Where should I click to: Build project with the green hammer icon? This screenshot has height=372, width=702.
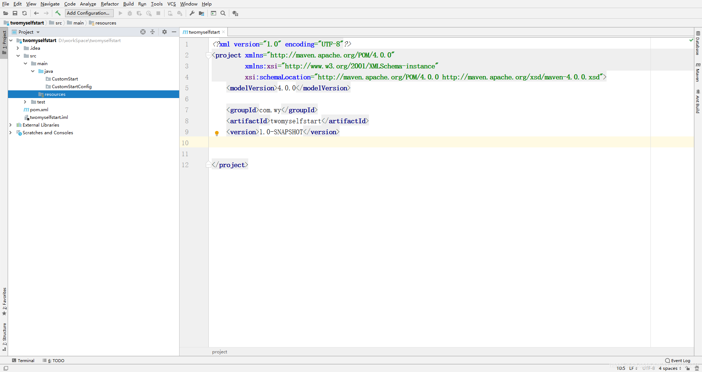tap(58, 13)
